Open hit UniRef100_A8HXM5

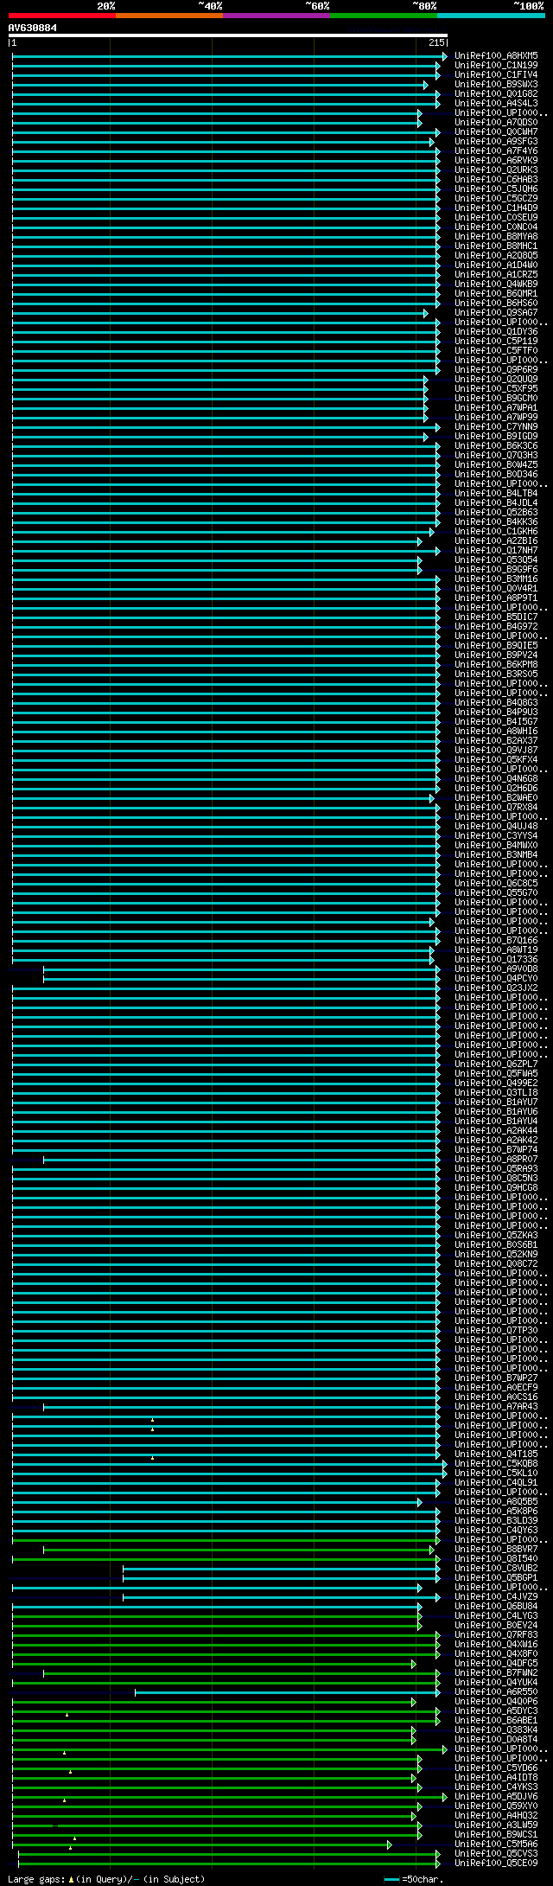[x=496, y=55]
